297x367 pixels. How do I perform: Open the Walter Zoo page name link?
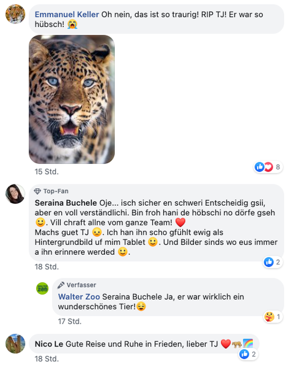79,297
